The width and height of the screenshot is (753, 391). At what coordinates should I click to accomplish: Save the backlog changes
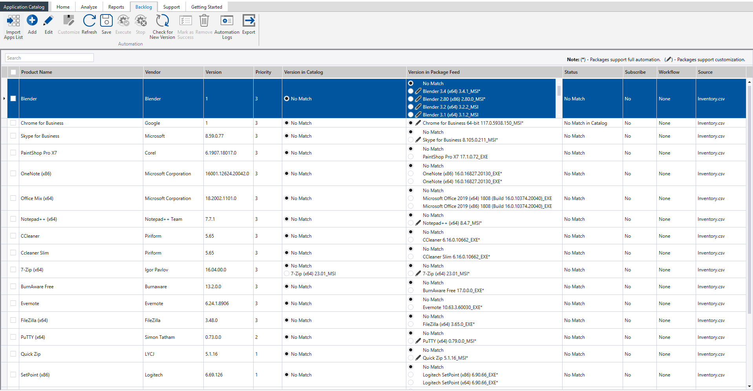[x=106, y=20]
